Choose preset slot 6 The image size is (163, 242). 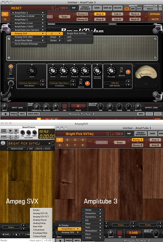67,145
